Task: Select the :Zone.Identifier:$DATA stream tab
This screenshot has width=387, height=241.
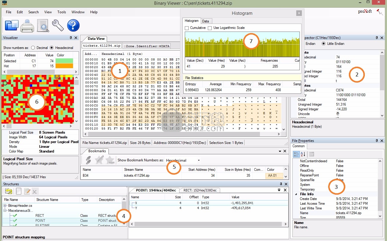Action: click(x=147, y=46)
